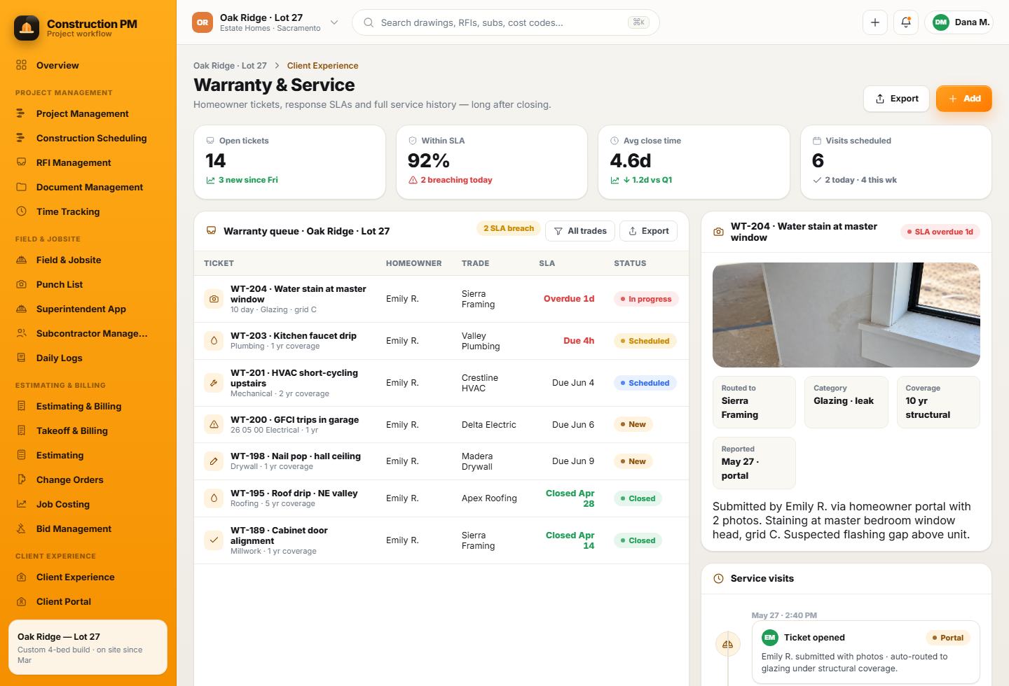Click the page header Export button
The image size is (1009, 686).
896,99
